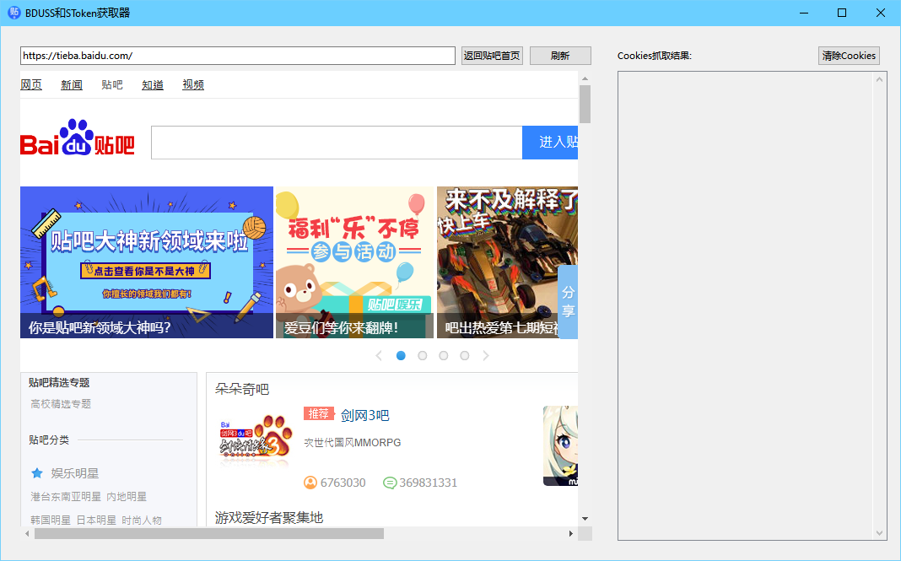Select the second carousel dot
Image resolution: width=901 pixels, height=561 pixels.
pyautogui.click(x=423, y=356)
